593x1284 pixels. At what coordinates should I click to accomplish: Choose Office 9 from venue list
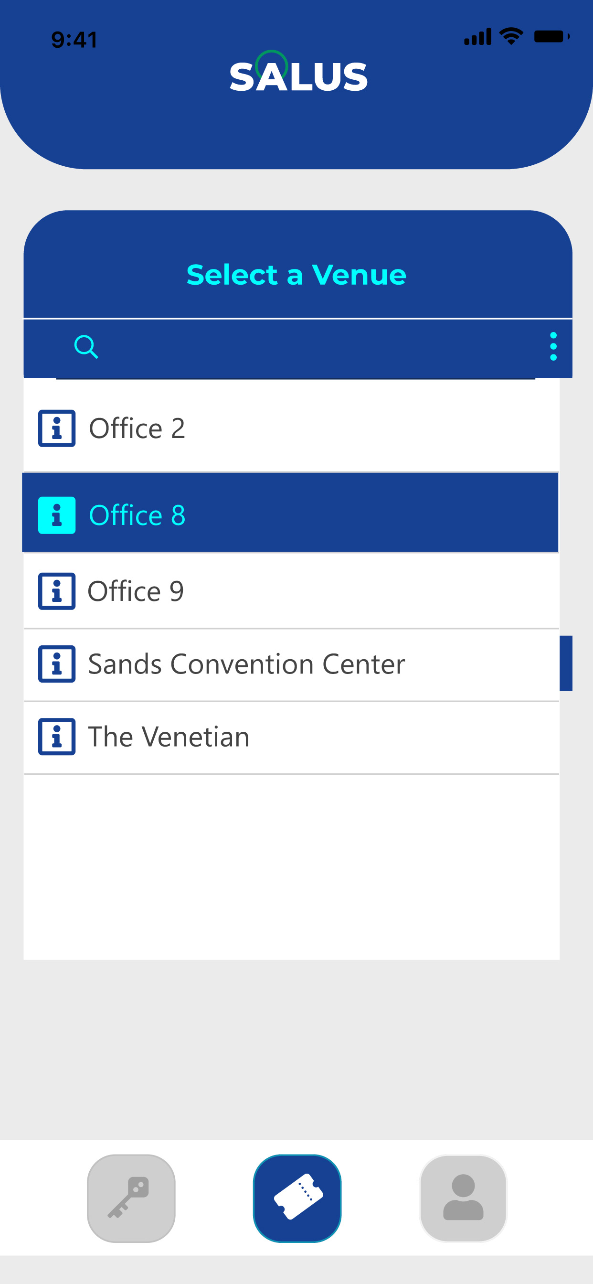(291, 591)
